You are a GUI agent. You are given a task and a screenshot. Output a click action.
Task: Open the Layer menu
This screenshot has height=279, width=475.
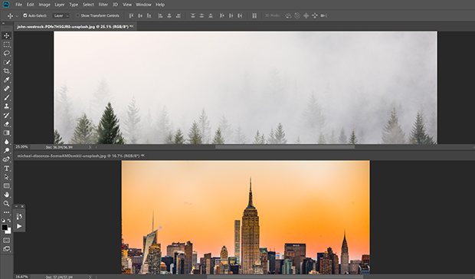click(60, 5)
